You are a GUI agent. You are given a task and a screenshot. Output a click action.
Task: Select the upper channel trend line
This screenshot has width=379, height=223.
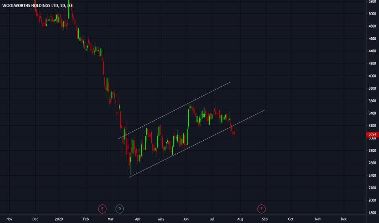tap(174, 110)
